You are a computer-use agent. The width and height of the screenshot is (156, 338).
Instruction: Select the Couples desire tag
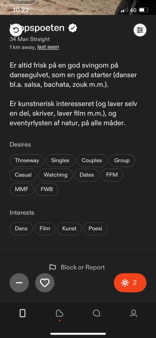coord(92,160)
